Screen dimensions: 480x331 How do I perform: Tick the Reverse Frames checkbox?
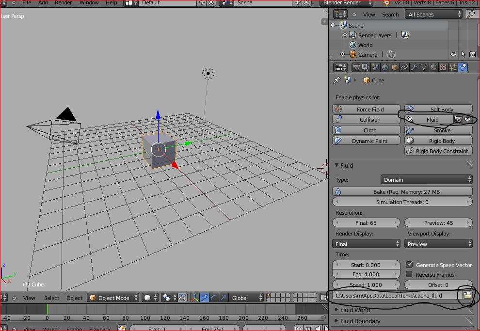click(x=410, y=274)
